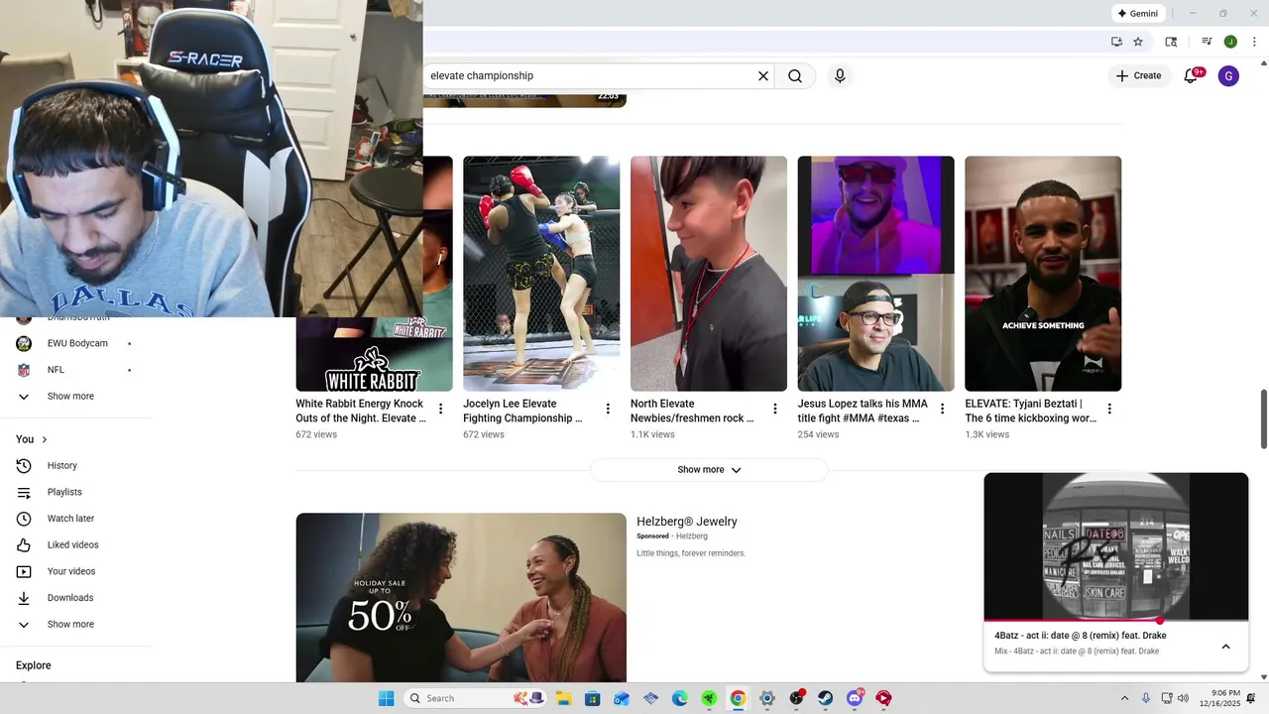The height and width of the screenshot is (714, 1269).
Task: Switch to Chrome in the taskbar
Action: [738, 698]
